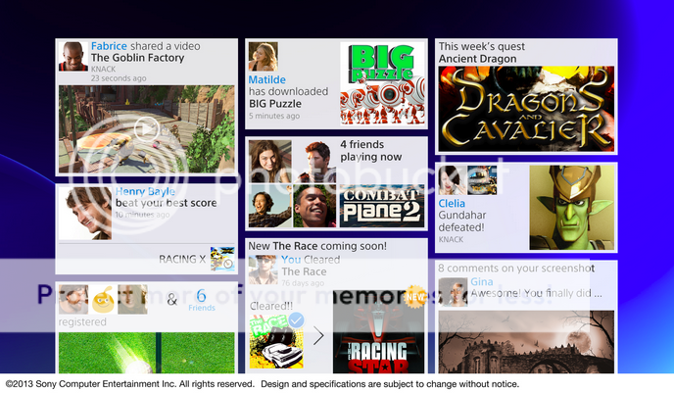
Task: Open Fabrice's profile avatar
Action: 73,56
